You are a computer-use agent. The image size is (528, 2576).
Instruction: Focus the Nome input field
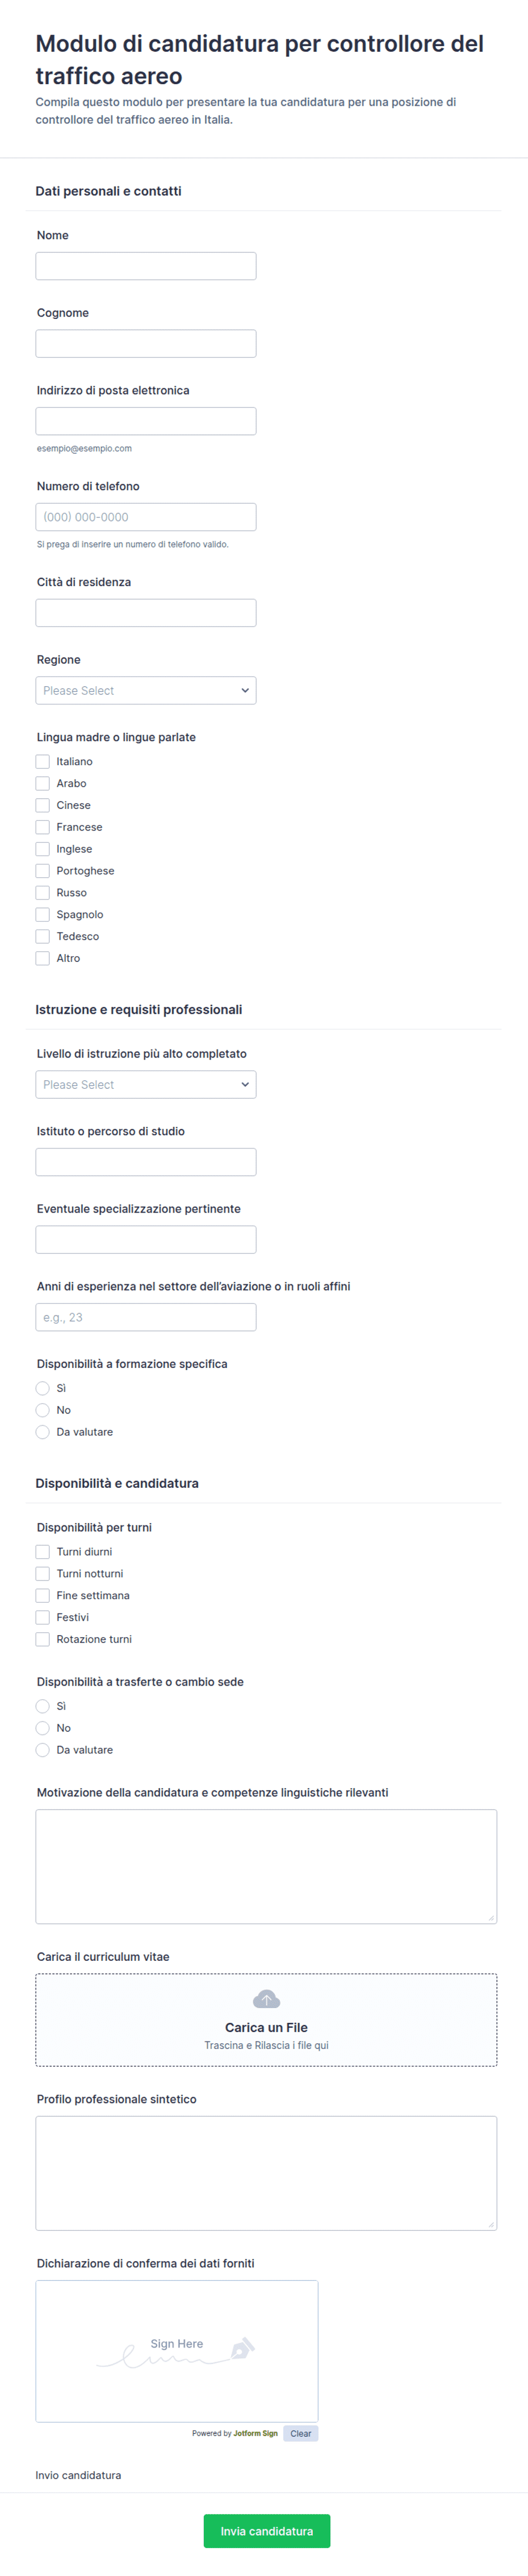coord(146,266)
